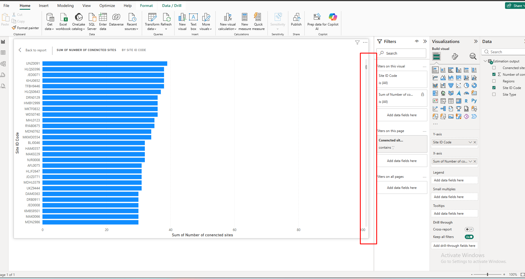Open the Format visual brush tab
Image resolution: width=525 pixels, height=279 pixels.
[455, 57]
